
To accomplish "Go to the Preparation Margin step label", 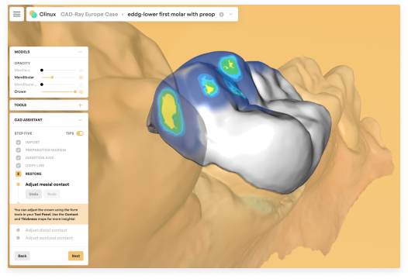I will [46, 150].
